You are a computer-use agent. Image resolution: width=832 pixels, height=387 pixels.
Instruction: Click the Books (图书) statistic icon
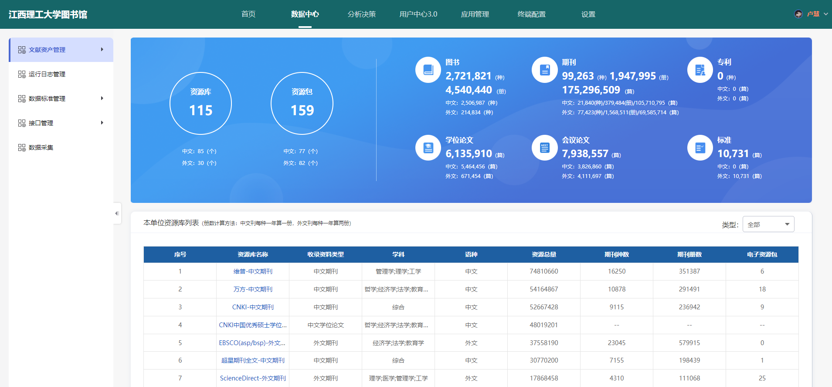coord(428,70)
